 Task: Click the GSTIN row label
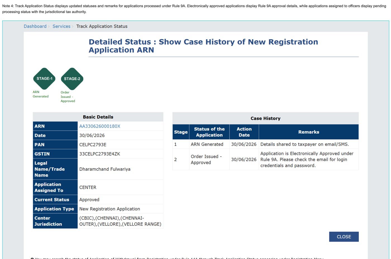coord(55,154)
